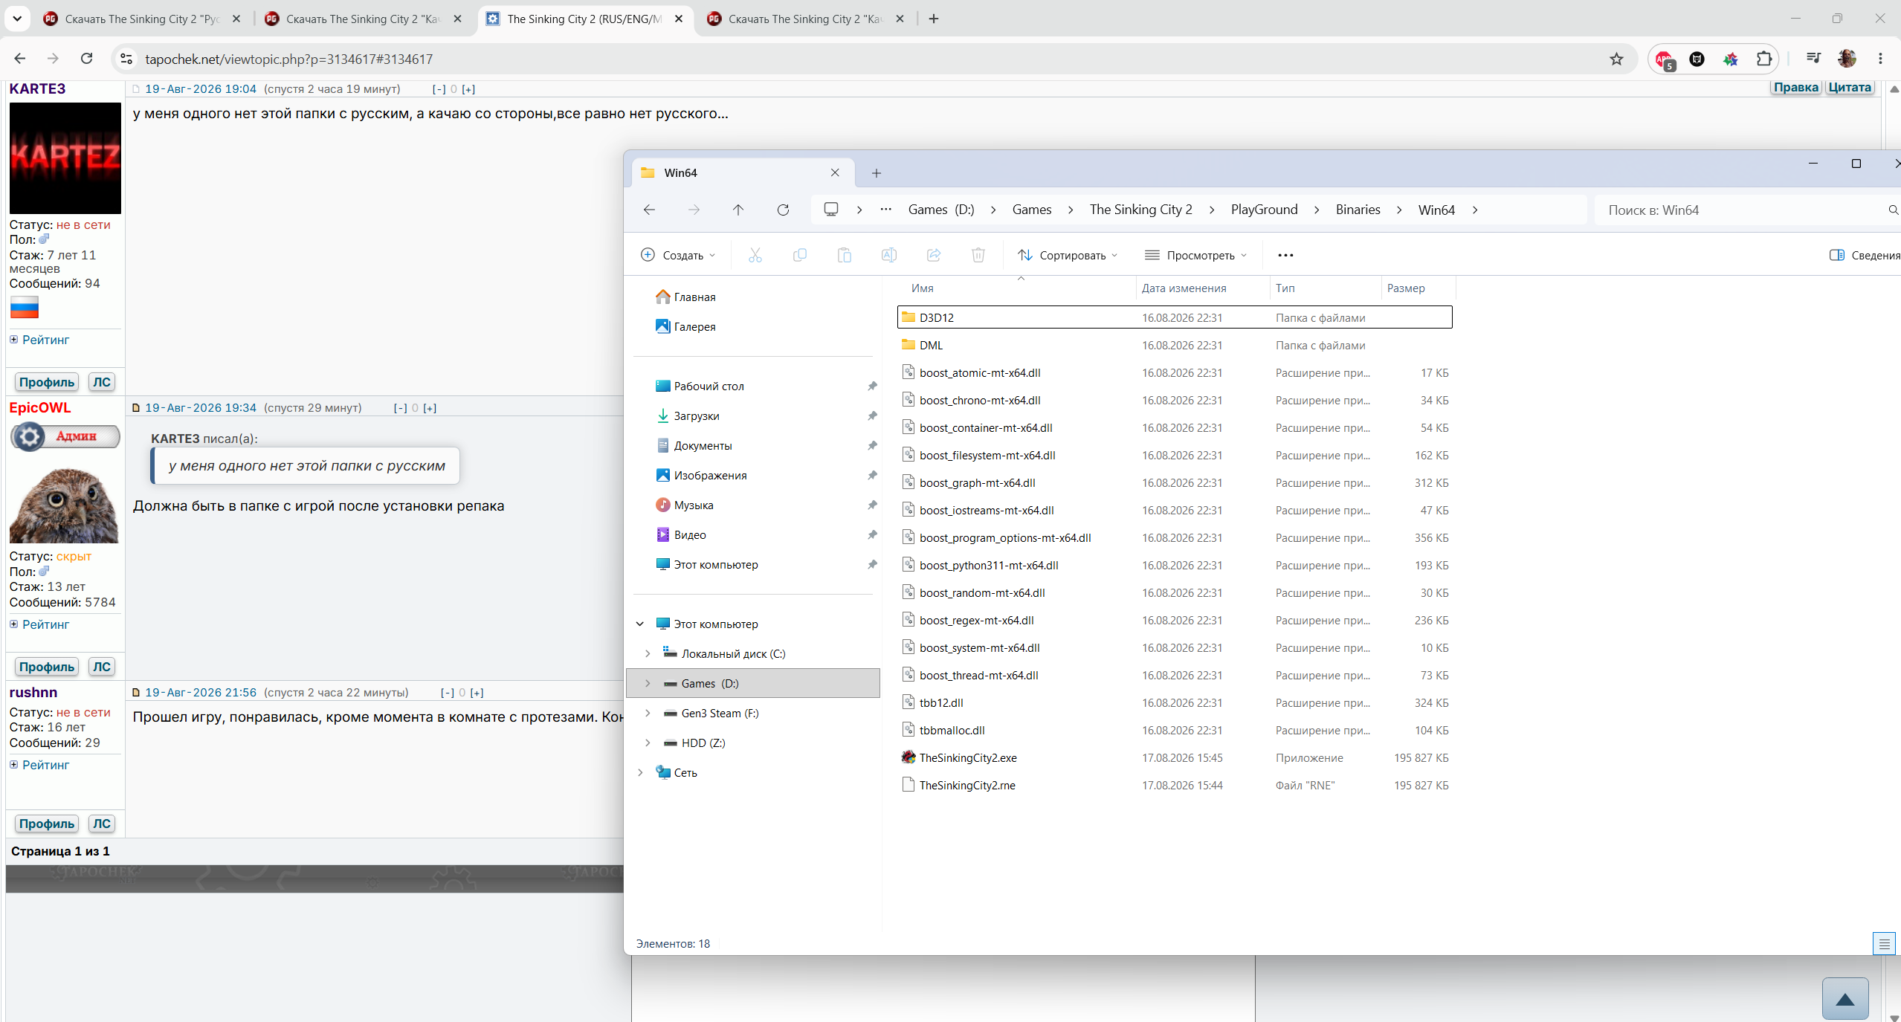This screenshot has height=1022, width=1901.
Task: Refresh the Win64 folder view
Action: (x=783, y=210)
